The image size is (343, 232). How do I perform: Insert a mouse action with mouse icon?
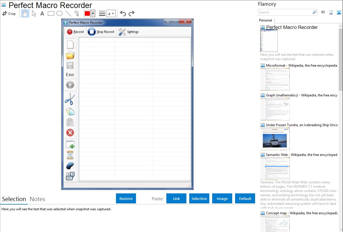pos(70,166)
